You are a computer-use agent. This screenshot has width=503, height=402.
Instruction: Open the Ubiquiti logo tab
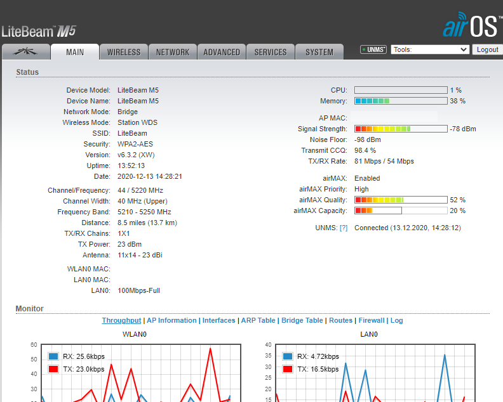click(x=25, y=51)
